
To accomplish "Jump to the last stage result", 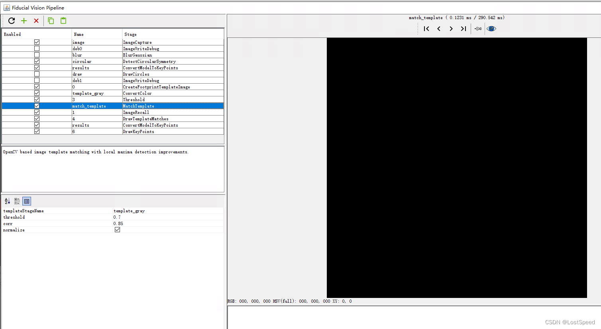I will [464, 29].
